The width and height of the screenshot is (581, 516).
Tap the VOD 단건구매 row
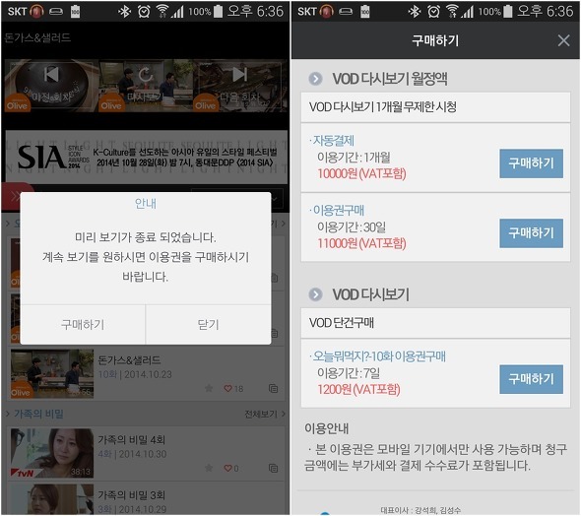click(435, 323)
